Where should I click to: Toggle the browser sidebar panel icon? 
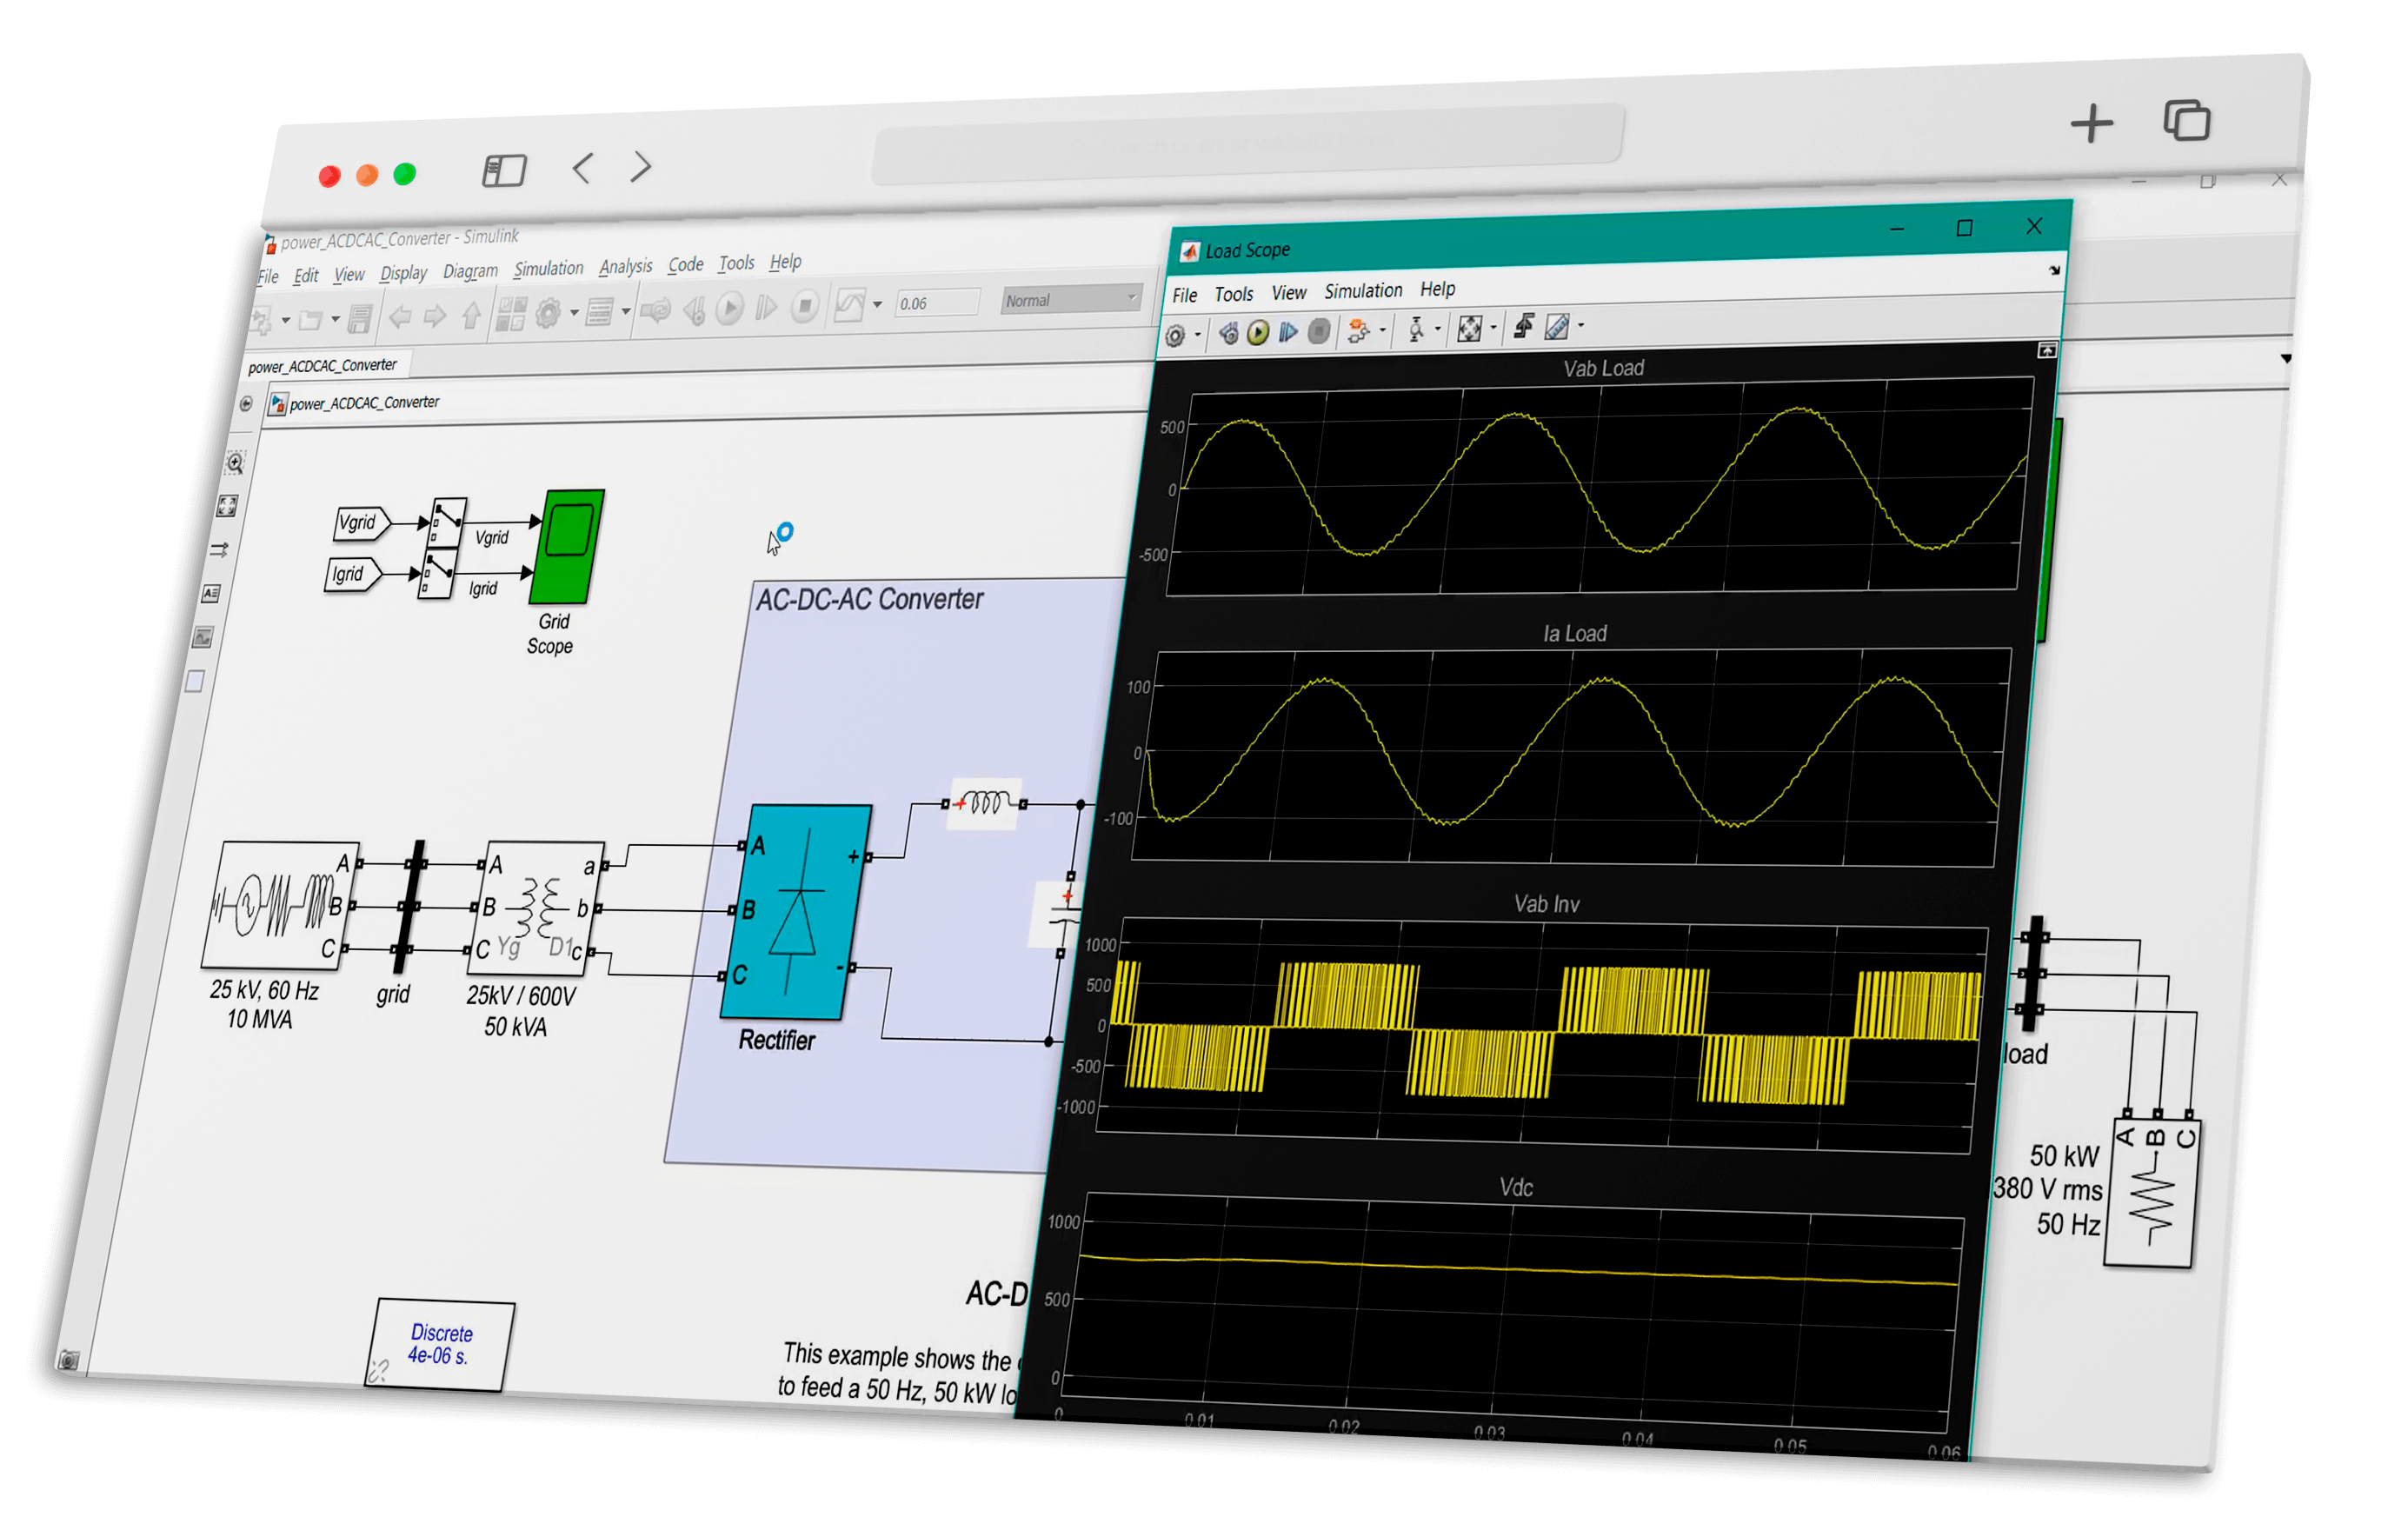(x=504, y=170)
